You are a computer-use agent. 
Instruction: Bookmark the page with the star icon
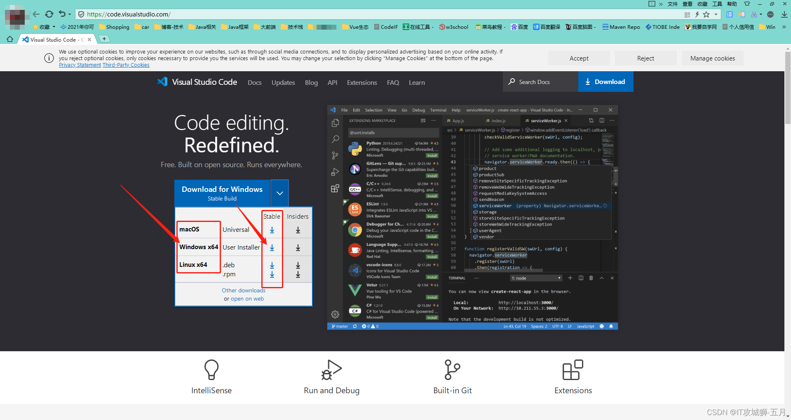point(707,14)
